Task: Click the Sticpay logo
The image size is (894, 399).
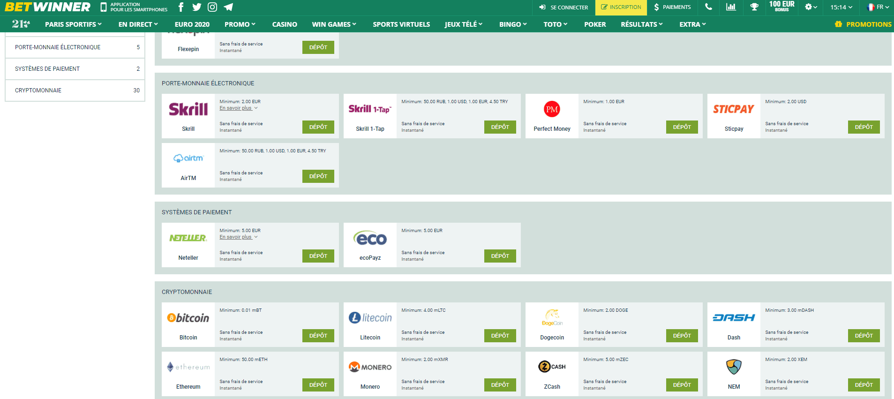Action: point(734,109)
